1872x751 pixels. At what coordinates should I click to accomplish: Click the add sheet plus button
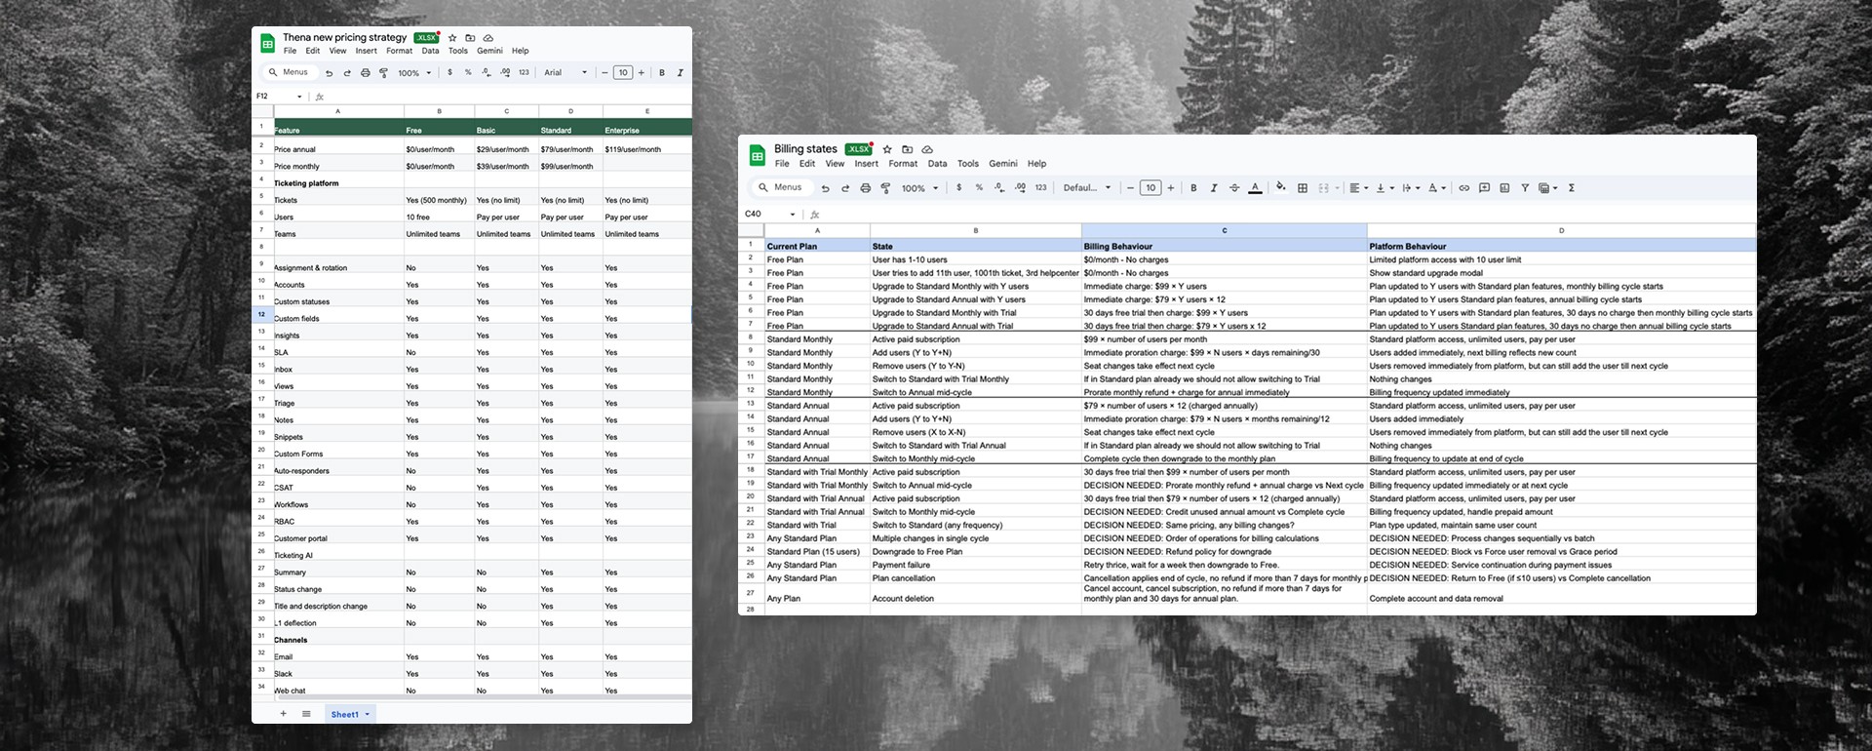(x=284, y=714)
